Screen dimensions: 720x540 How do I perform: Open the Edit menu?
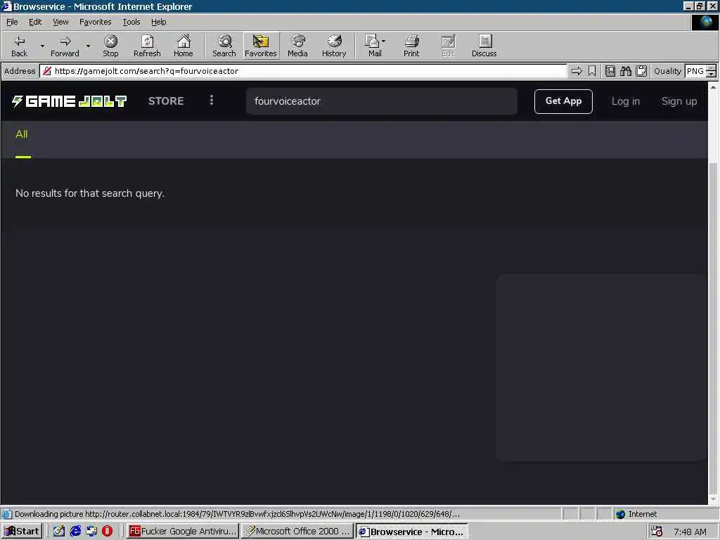pyautogui.click(x=35, y=22)
